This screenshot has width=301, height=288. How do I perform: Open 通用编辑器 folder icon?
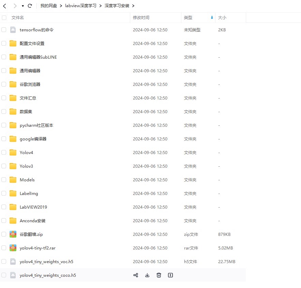(13, 71)
